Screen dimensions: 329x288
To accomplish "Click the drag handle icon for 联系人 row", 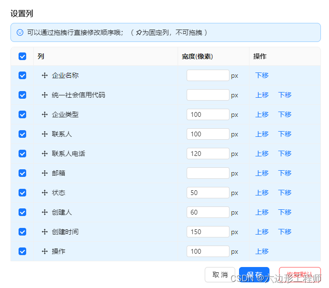I will pyautogui.click(x=45, y=134).
